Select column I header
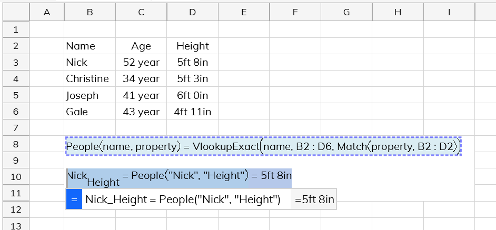496x230 pixels. coord(449,12)
